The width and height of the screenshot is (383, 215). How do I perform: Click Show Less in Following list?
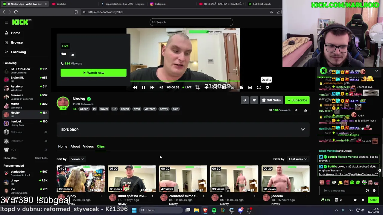point(41,158)
